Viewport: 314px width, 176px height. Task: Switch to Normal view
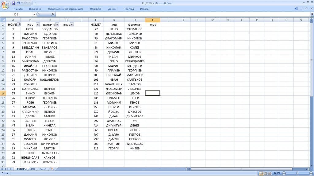point(261,173)
